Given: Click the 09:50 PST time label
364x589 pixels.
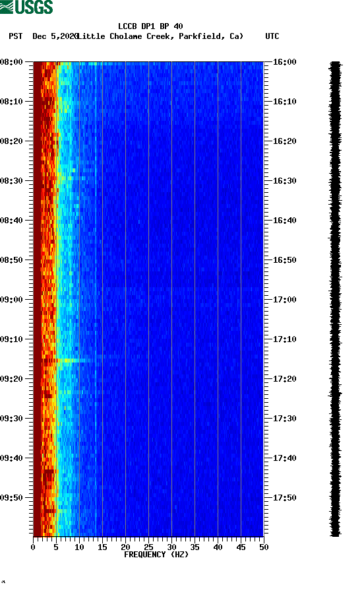Looking at the screenshot, I should tap(11, 498).
